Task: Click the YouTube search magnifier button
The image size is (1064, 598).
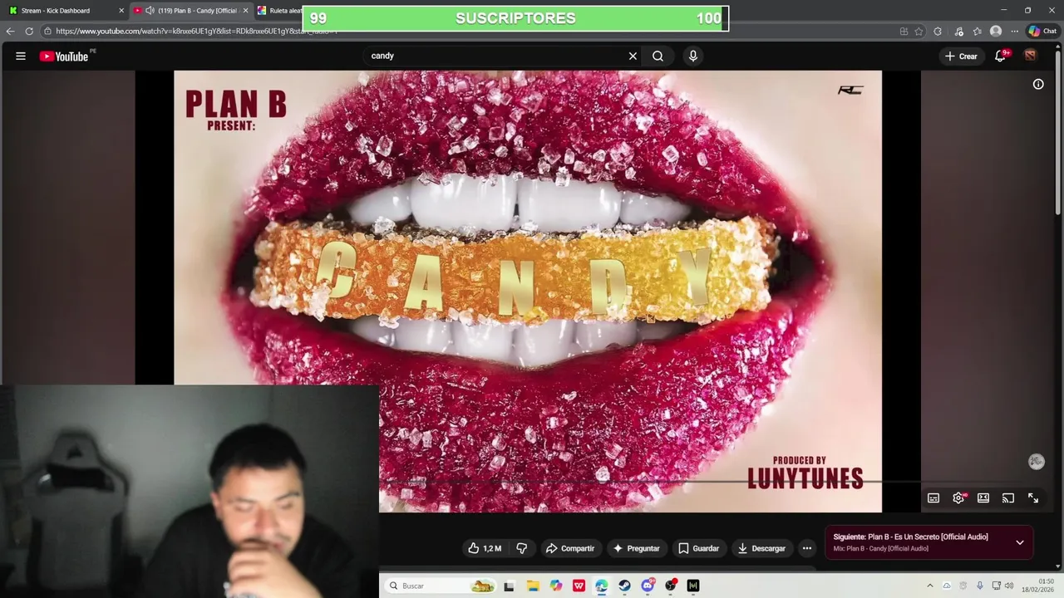Action: (x=658, y=56)
